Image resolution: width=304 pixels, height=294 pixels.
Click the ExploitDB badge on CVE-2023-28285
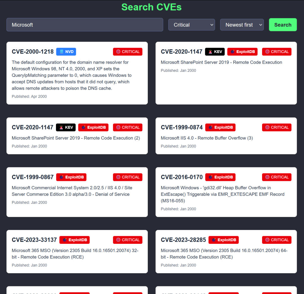223,240
